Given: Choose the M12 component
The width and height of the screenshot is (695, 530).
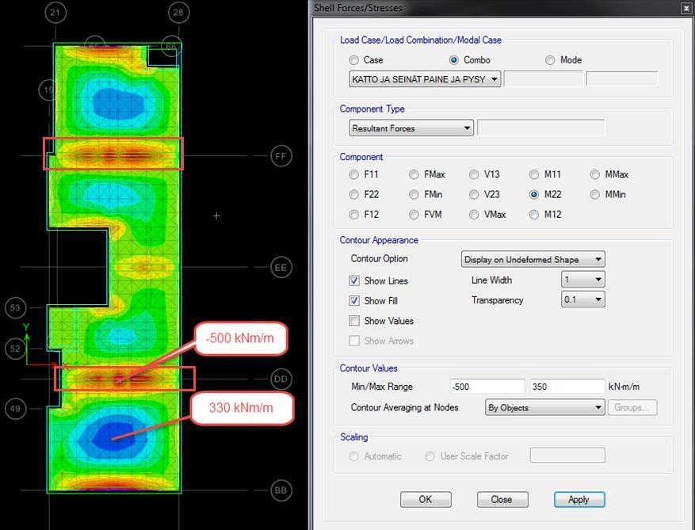Looking at the screenshot, I should tap(534, 215).
